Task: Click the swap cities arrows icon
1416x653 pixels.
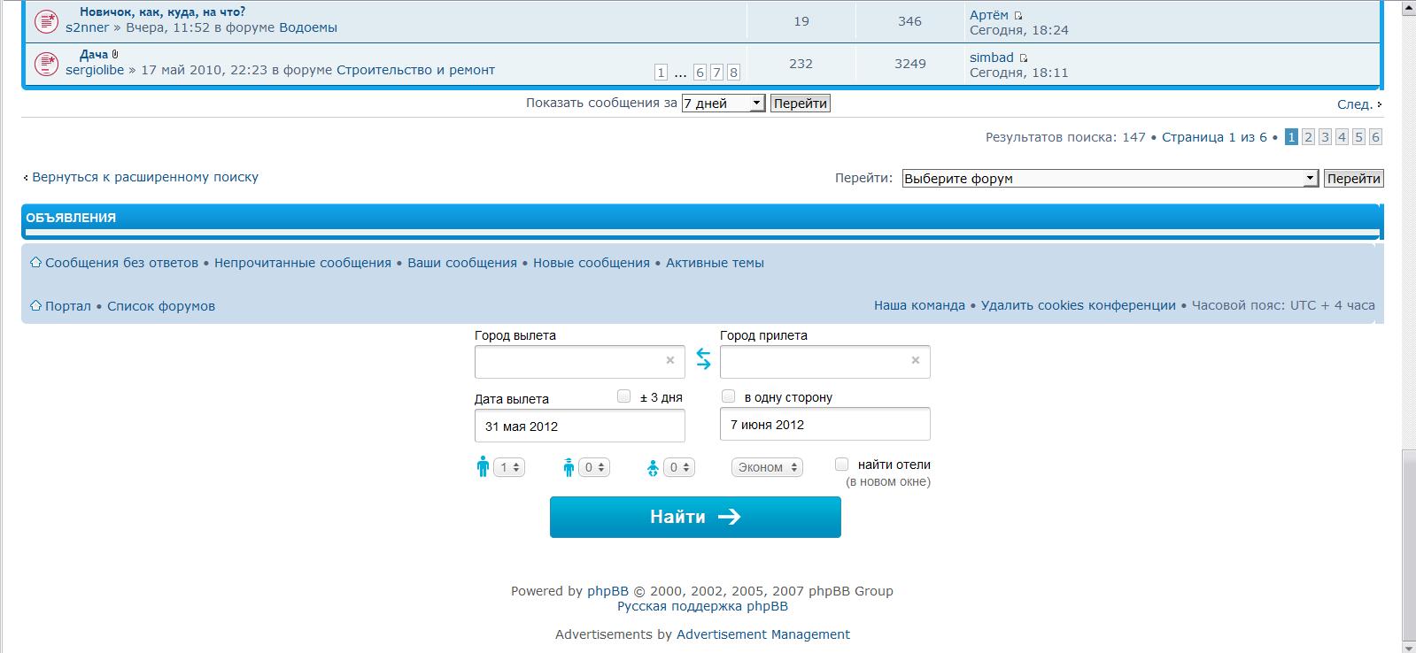Action: click(703, 358)
